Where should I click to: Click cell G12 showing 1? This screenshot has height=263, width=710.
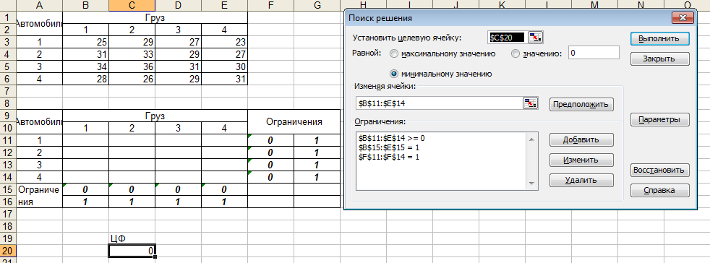tap(317, 152)
